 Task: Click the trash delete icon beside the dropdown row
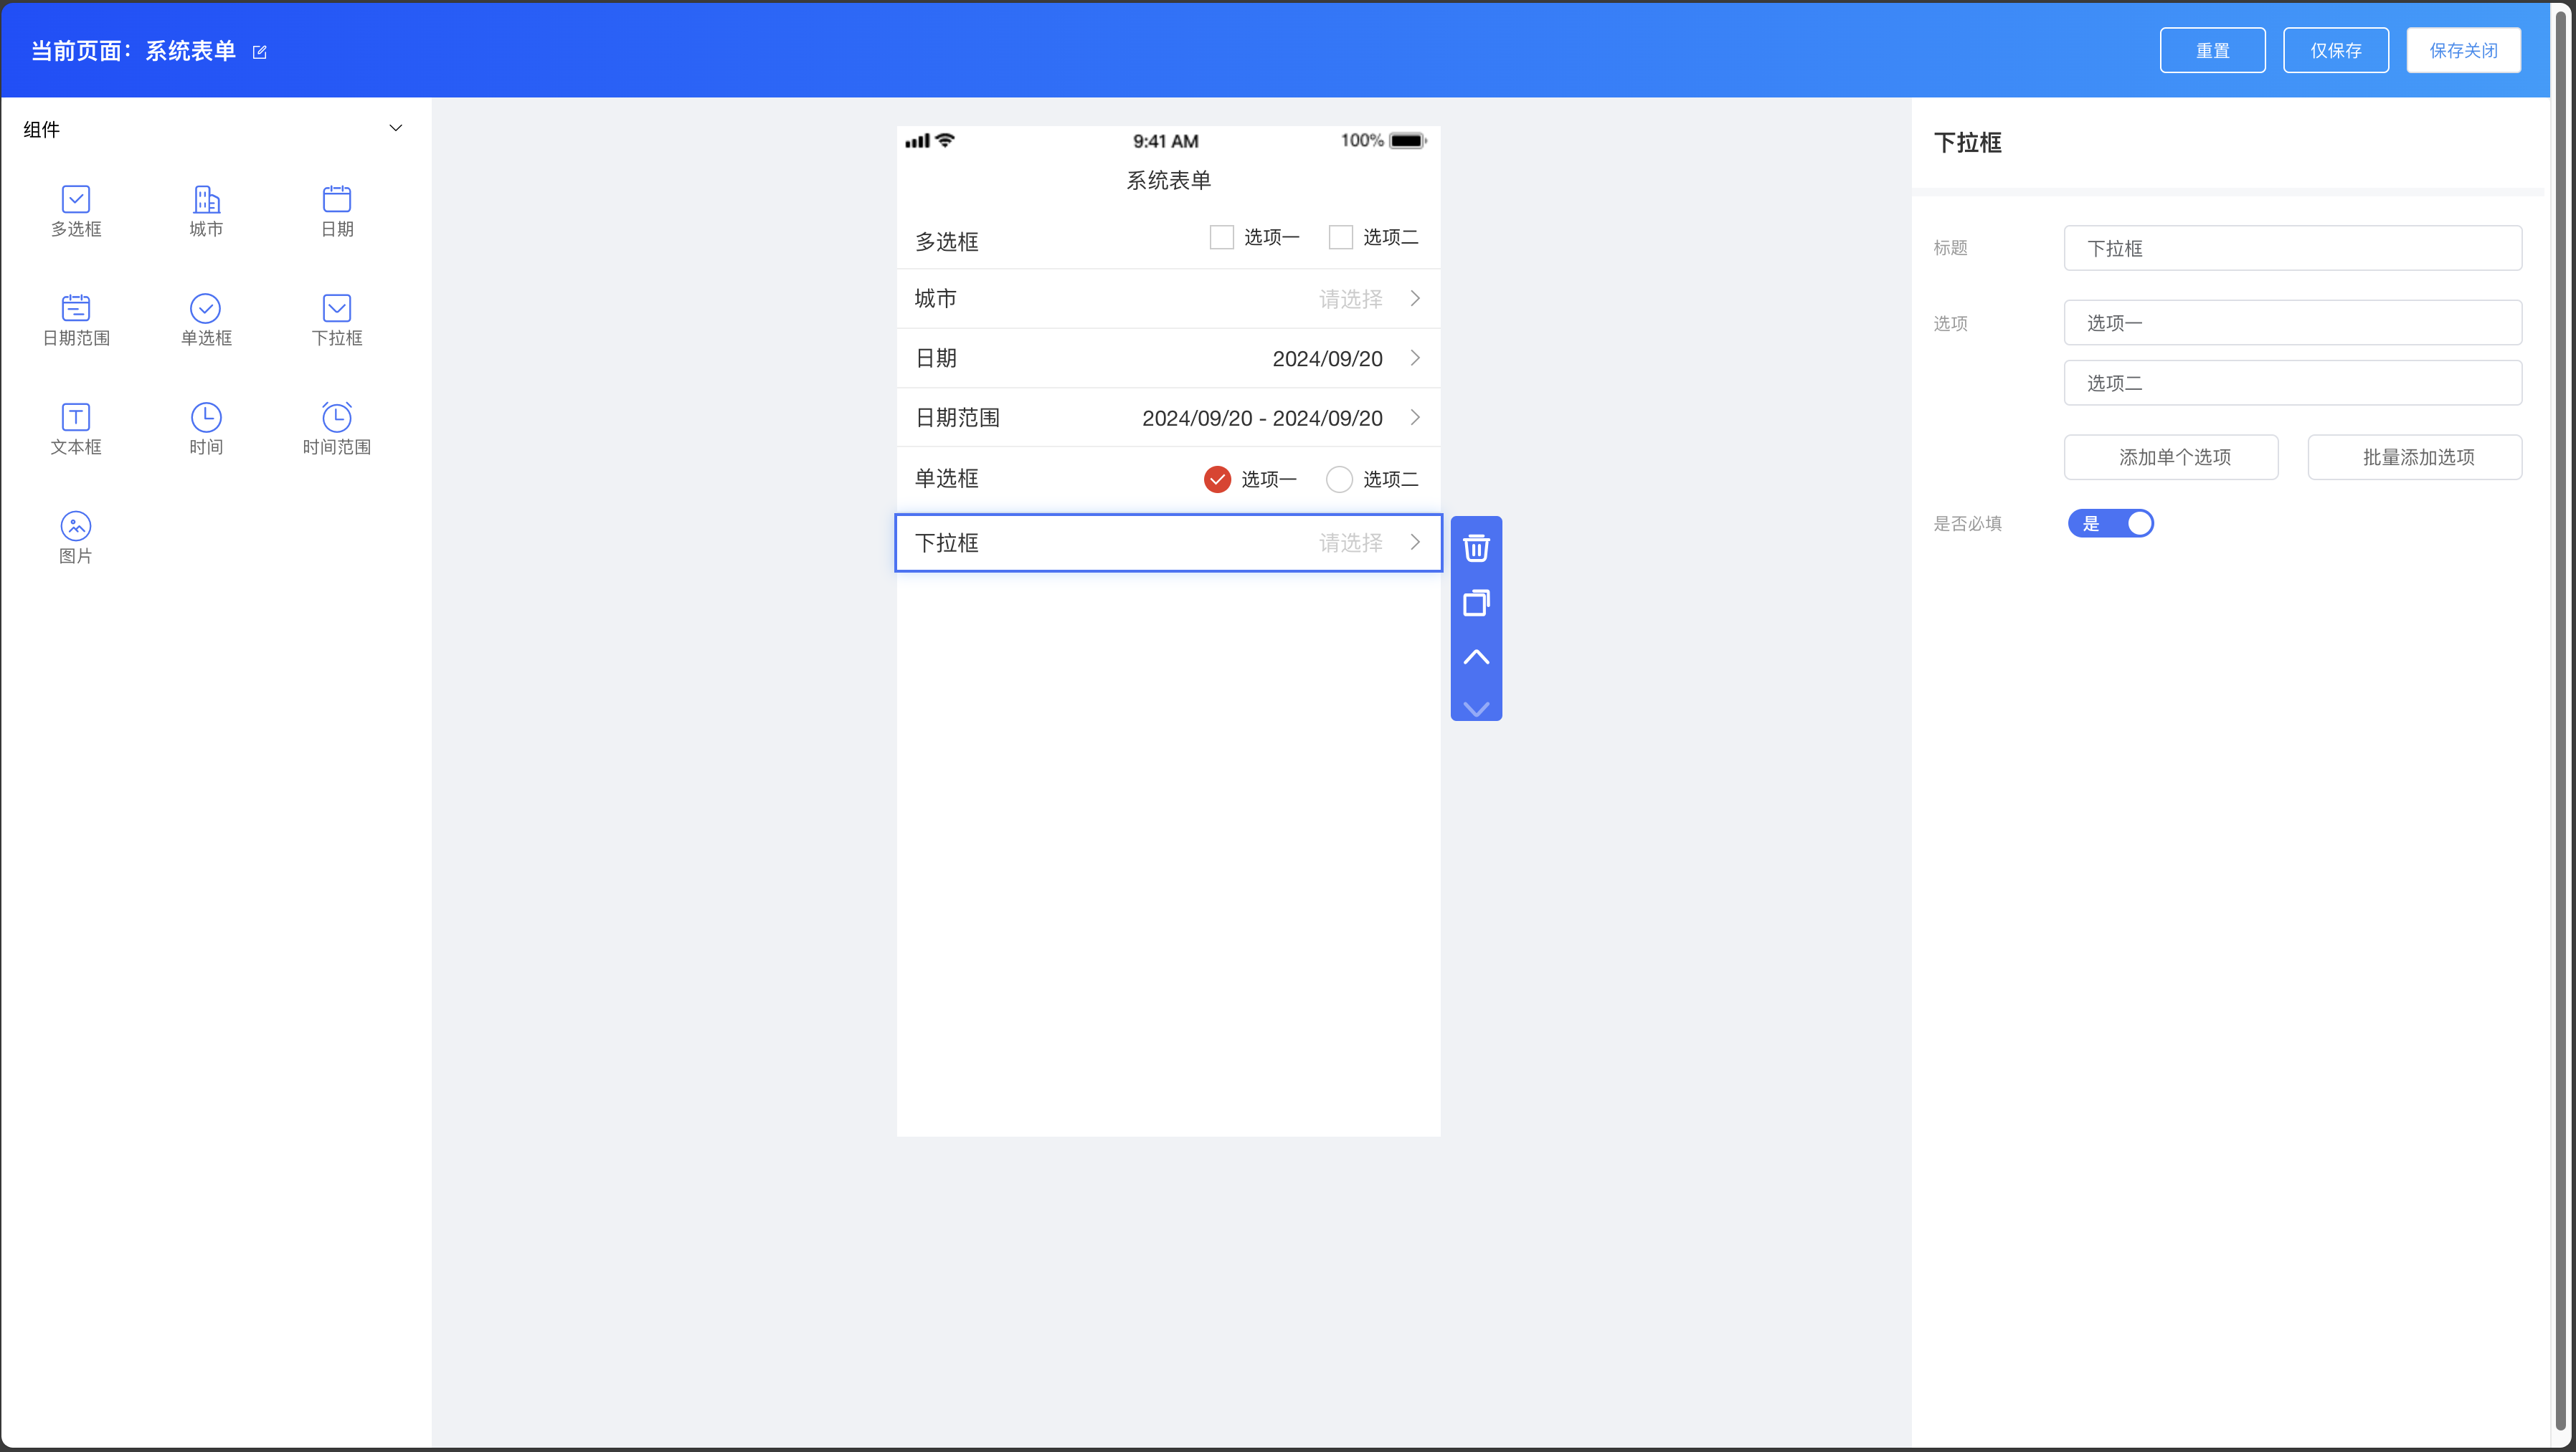pyautogui.click(x=1476, y=548)
